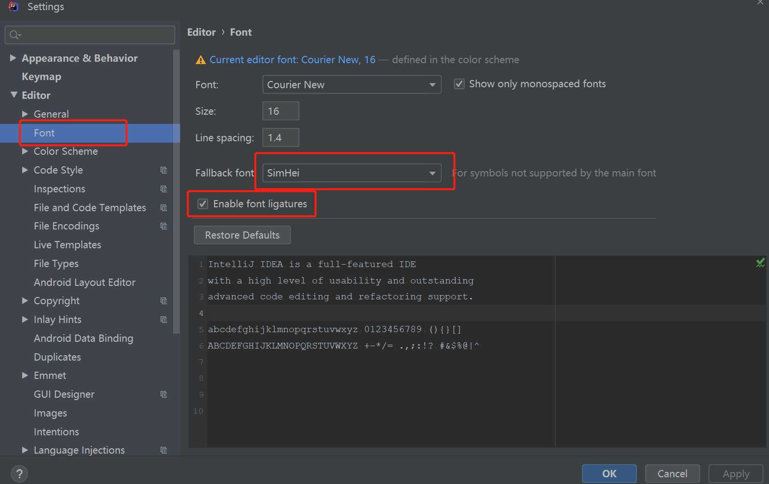Viewport: 769px width, 484px height.
Task: Click into the Size field showing 16
Action: (281, 111)
